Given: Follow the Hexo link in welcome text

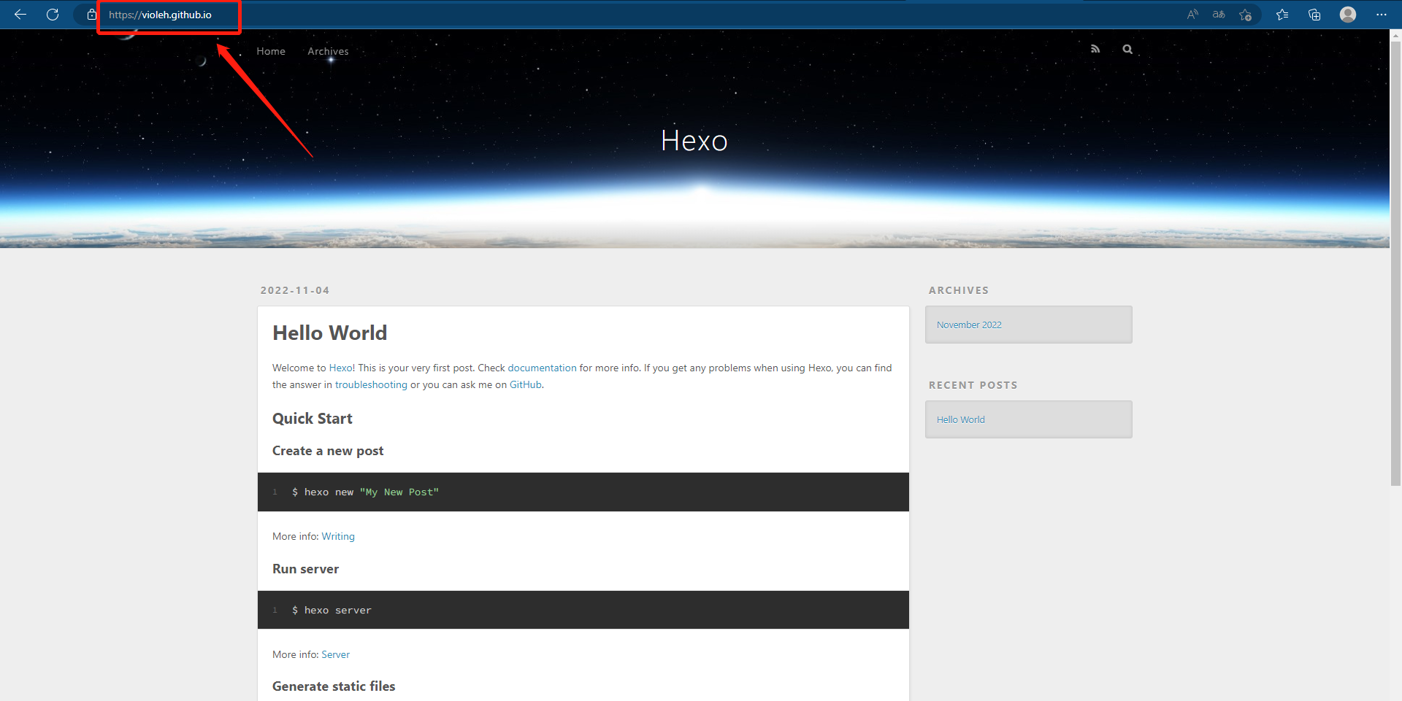Looking at the screenshot, I should (340, 368).
